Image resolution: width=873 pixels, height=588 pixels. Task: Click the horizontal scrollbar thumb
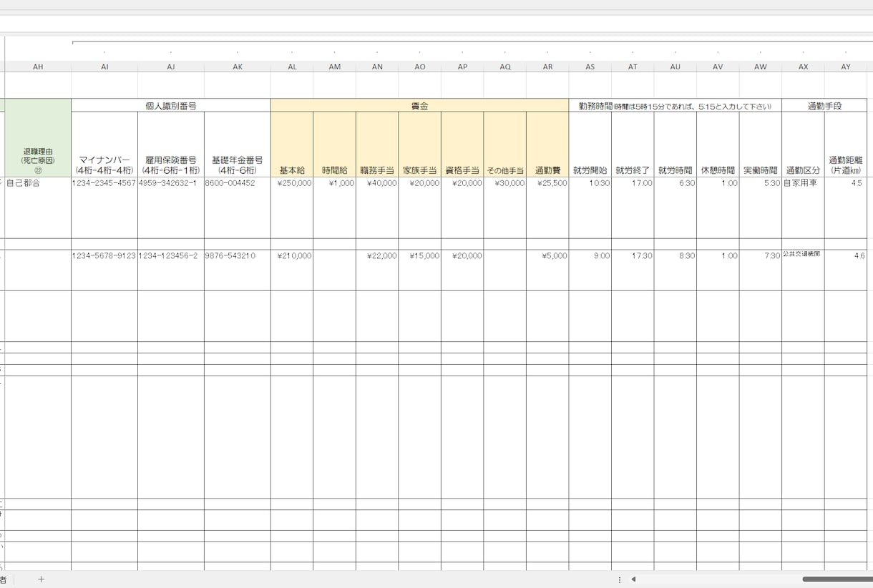tap(837, 579)
